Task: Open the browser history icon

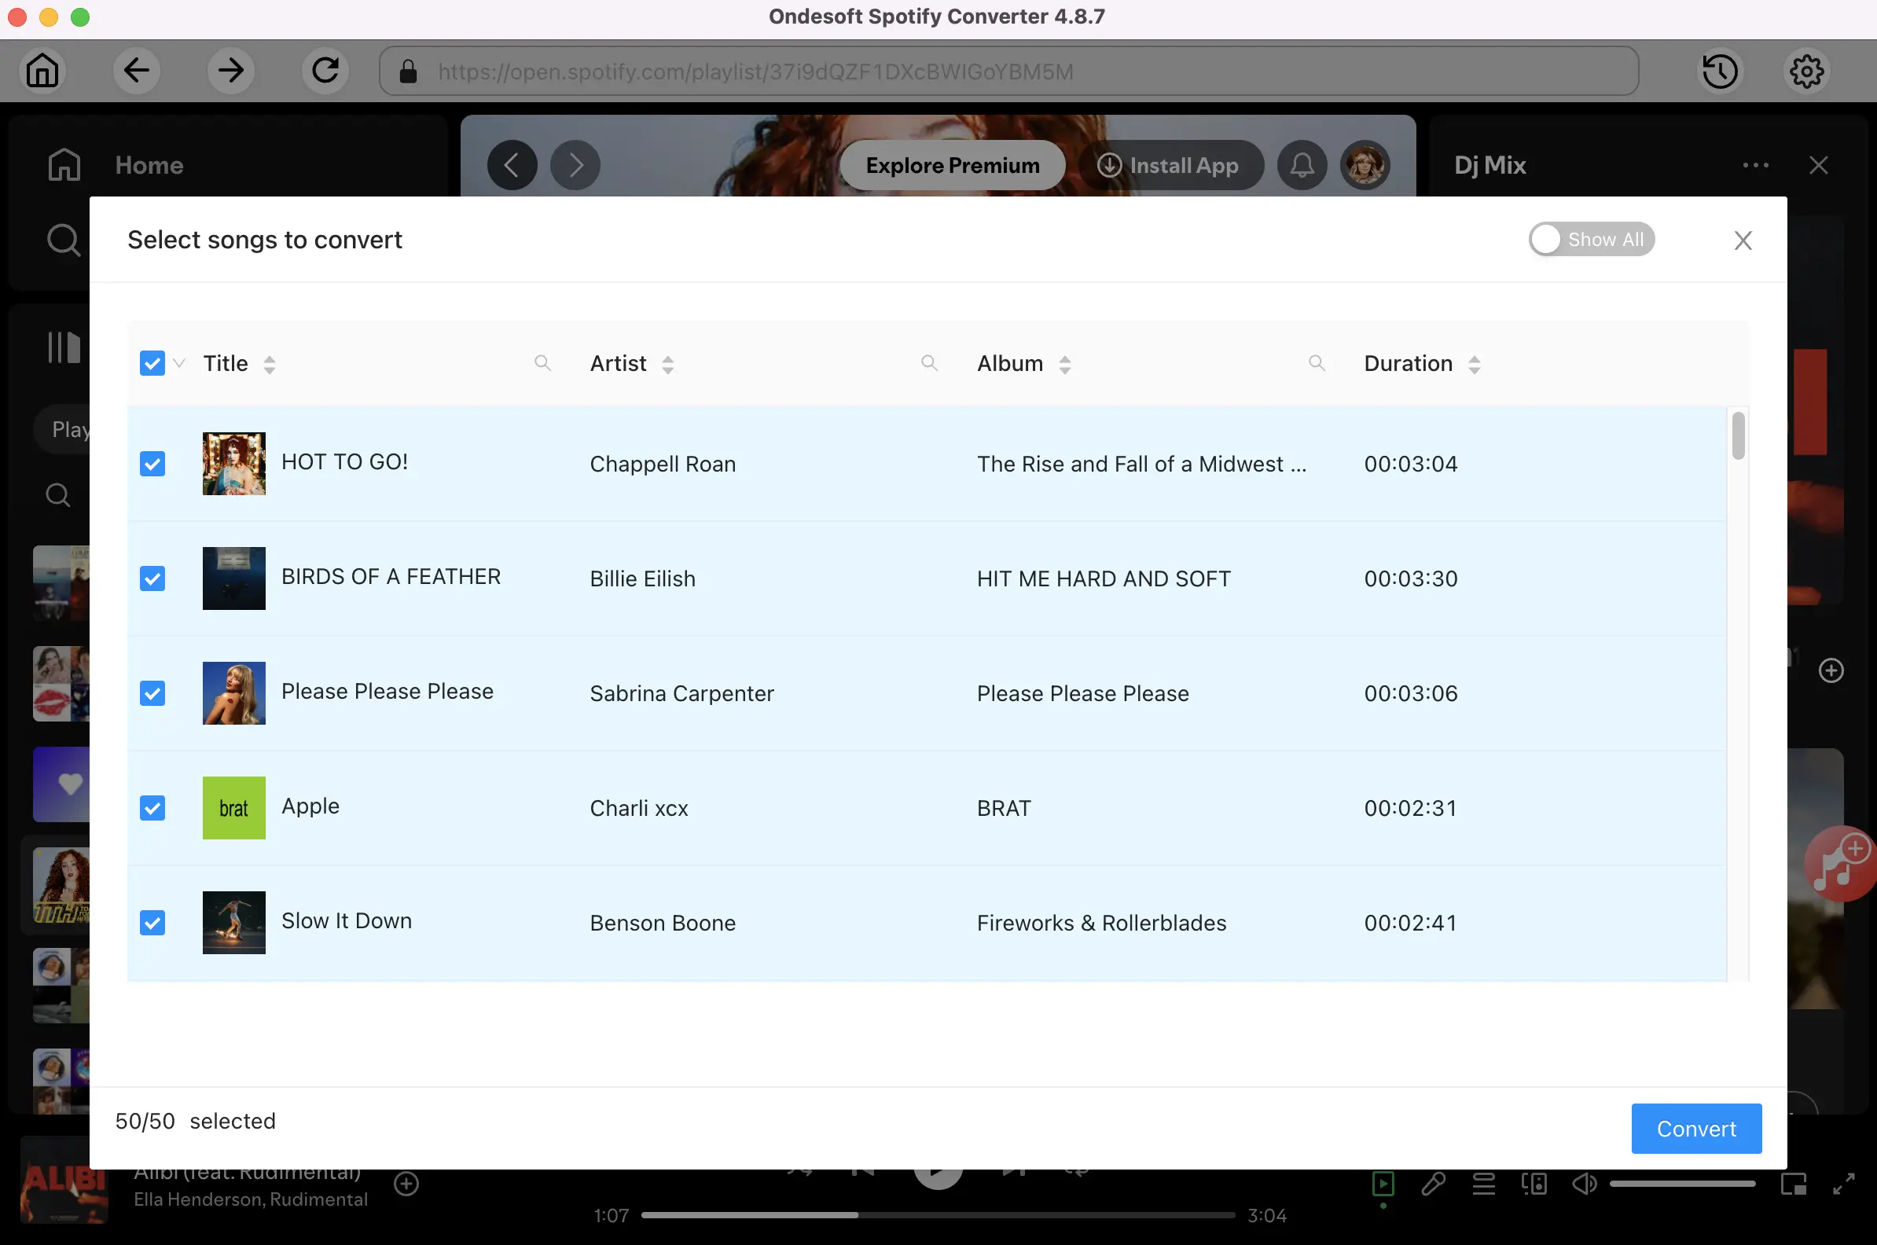Action: (x=1719, y=71)
